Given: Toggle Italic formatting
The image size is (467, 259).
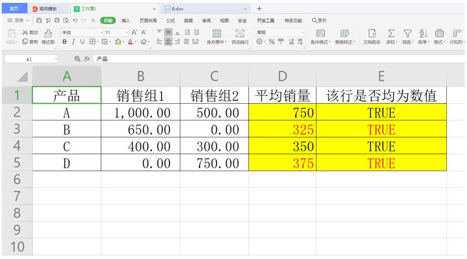Looking at the screenshot, I should (x=74, y=42).
